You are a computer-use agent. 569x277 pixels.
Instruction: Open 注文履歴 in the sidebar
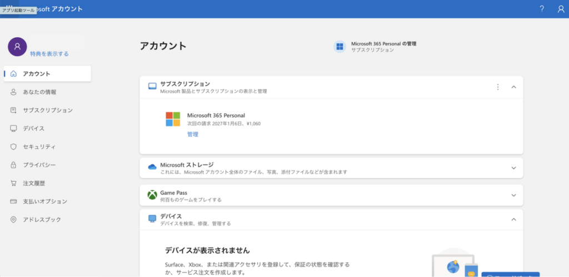point(34,183)
